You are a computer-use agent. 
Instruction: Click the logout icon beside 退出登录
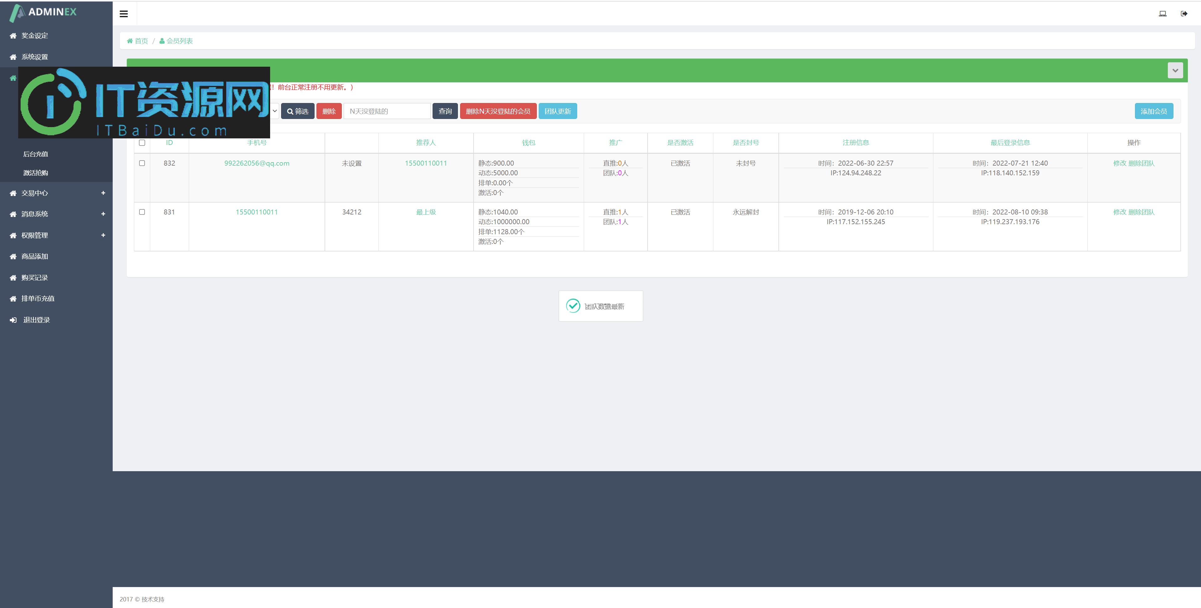pyautogui.click(x=13, y=320)
